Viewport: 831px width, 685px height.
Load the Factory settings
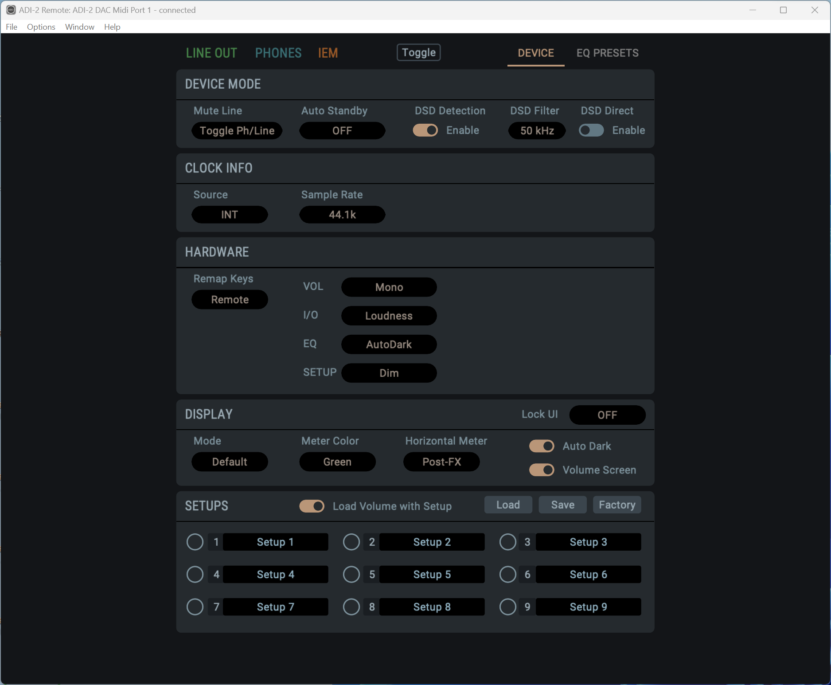pyautogui.click(x=617, y=505)
